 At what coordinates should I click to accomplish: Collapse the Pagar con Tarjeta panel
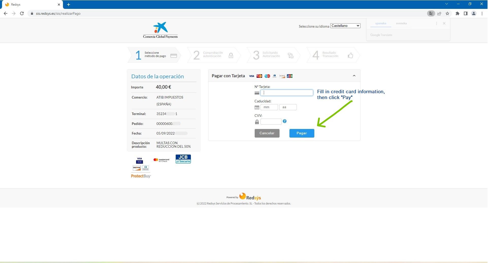click(354, 76)
